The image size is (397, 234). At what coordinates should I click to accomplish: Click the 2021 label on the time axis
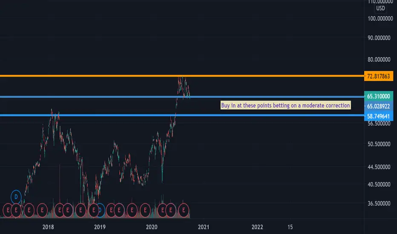(x=204, y=227)
